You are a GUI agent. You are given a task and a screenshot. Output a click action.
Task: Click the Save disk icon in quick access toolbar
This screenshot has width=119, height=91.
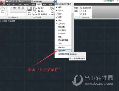coord(13,1)
